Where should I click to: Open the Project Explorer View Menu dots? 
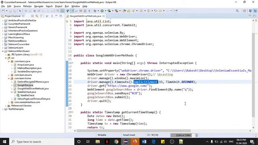(52, 16)
